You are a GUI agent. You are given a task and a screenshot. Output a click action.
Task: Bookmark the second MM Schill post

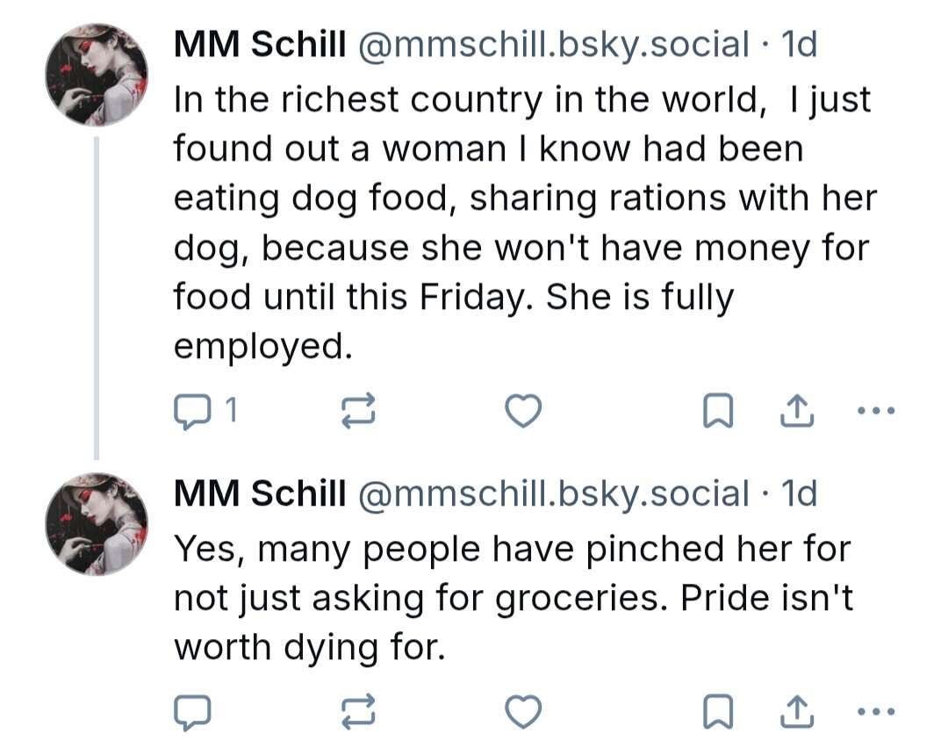[717, 712]
